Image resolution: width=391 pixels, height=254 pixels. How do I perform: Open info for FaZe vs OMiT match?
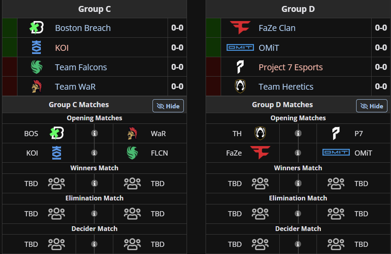pyautogui.click(x=298, y=153)
